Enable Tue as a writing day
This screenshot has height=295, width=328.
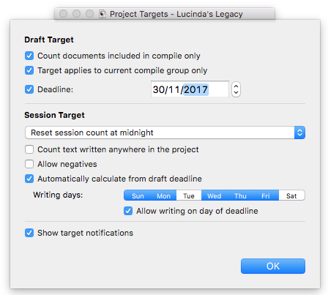coord(189,195)
